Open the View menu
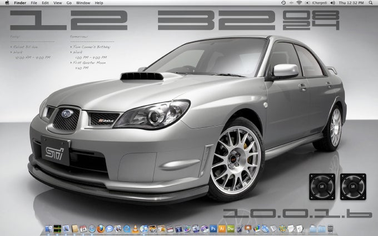This screenshot has height=236, width=378. (58, 3)
